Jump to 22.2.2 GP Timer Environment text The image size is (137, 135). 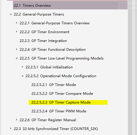point(44,32)
